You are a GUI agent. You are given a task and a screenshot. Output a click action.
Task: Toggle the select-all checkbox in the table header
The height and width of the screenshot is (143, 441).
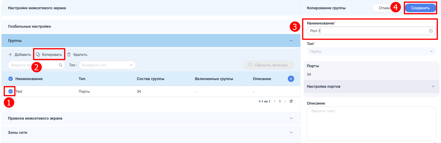(x=11, y=79)
